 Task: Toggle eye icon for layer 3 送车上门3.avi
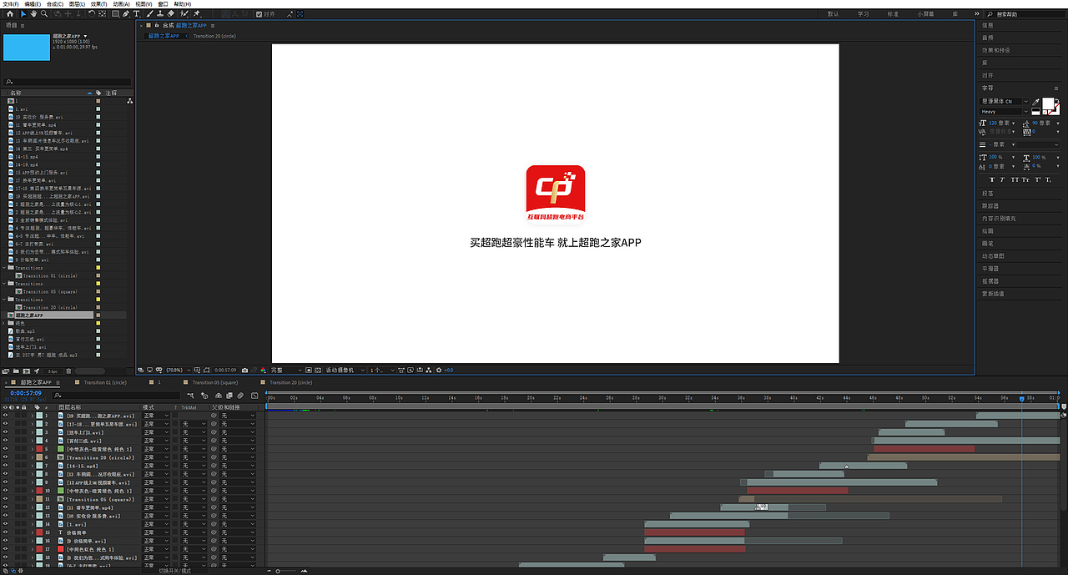[x=5, y=432]
